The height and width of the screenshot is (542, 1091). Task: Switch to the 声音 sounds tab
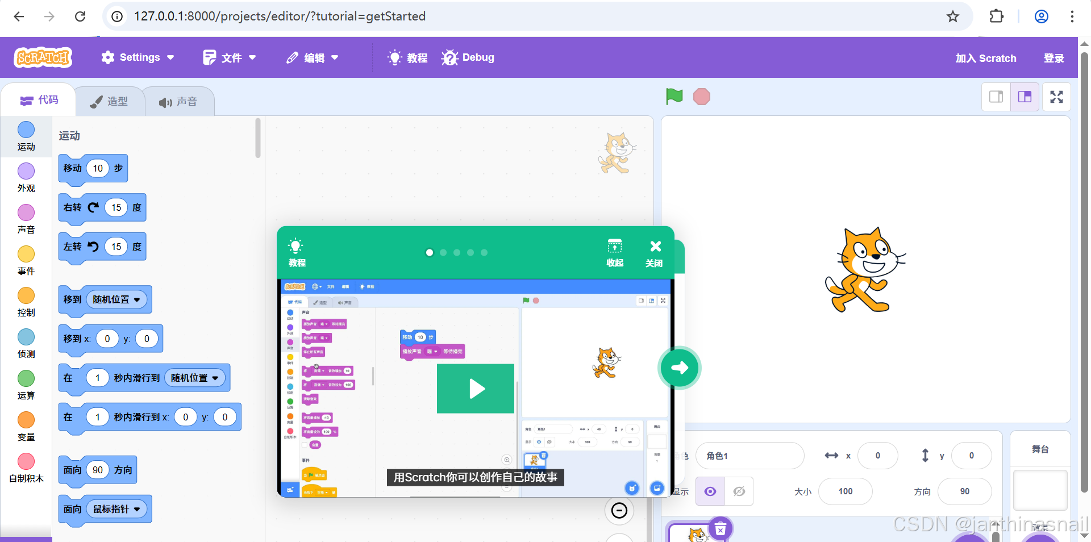[178, 102]
